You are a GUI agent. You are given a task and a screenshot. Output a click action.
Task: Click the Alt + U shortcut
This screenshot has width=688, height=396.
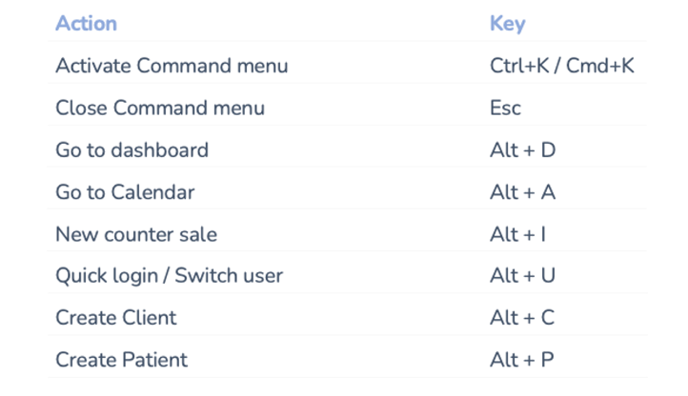[522, 275]
